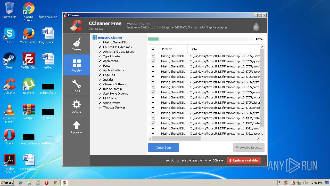Show hidden icons arrow in system tray

[x=280, y=183]
